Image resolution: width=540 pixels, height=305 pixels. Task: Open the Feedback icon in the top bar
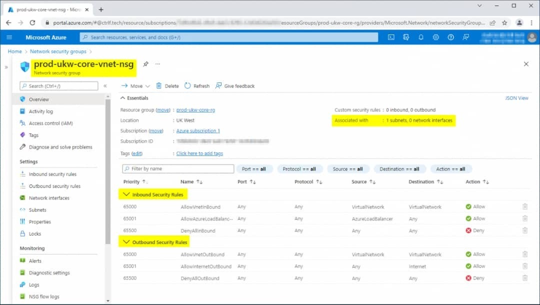point(465,37)
